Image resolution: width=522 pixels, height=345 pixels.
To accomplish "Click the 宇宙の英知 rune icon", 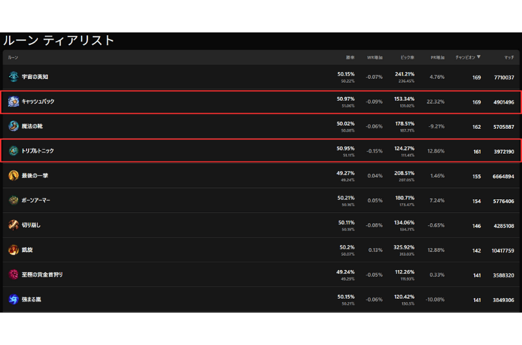I will coord(14,77).
